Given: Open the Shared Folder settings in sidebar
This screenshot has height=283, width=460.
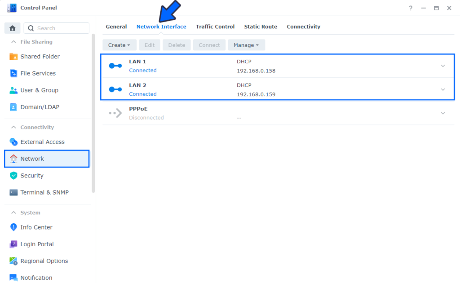Looking at the screenshot, I should 40,56.
